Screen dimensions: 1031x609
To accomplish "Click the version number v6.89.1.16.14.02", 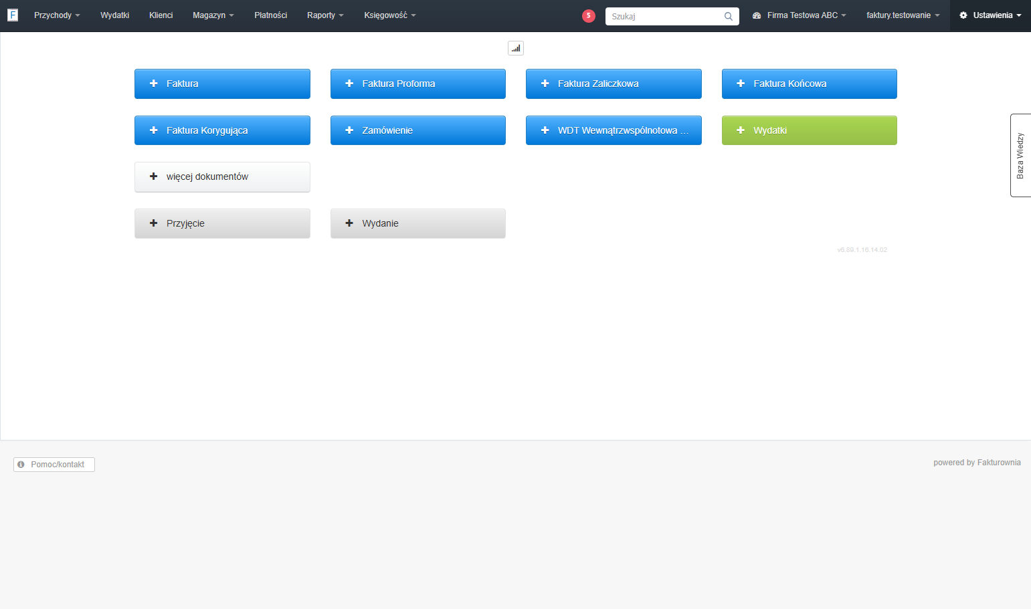I will (x=862, y=250).
